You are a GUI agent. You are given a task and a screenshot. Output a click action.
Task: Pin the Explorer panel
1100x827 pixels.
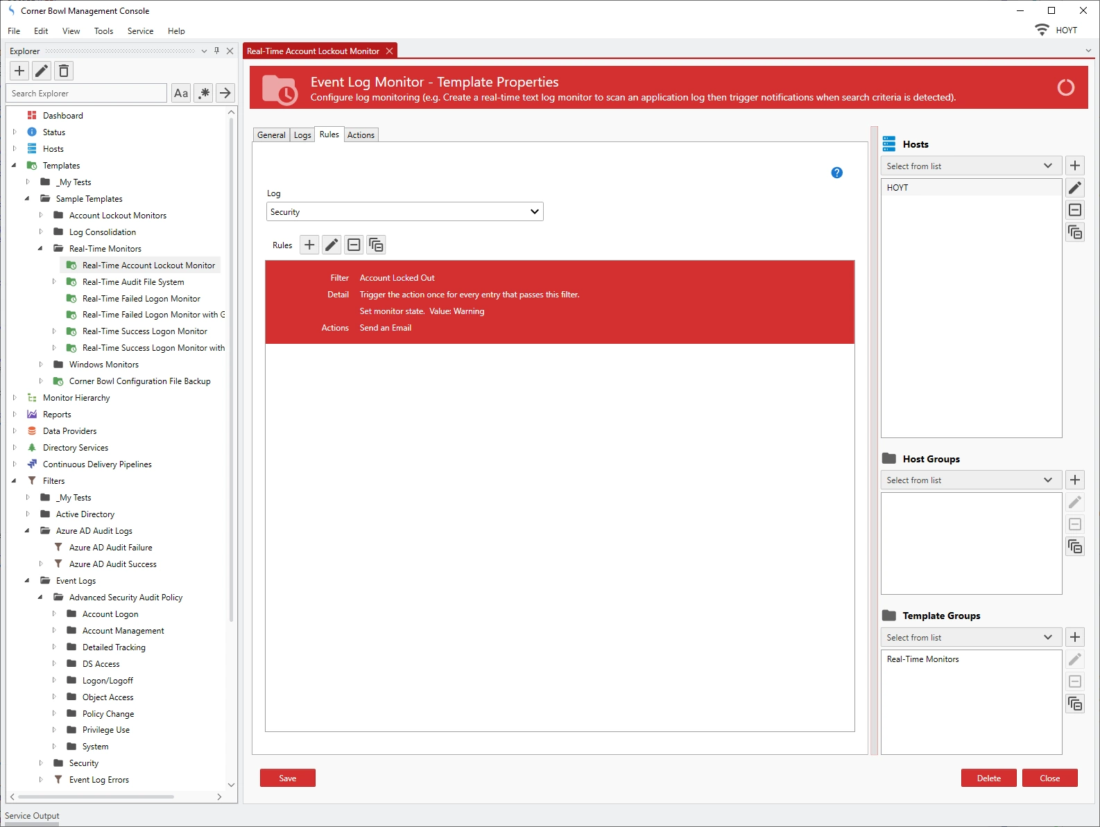tap(217, 51)
